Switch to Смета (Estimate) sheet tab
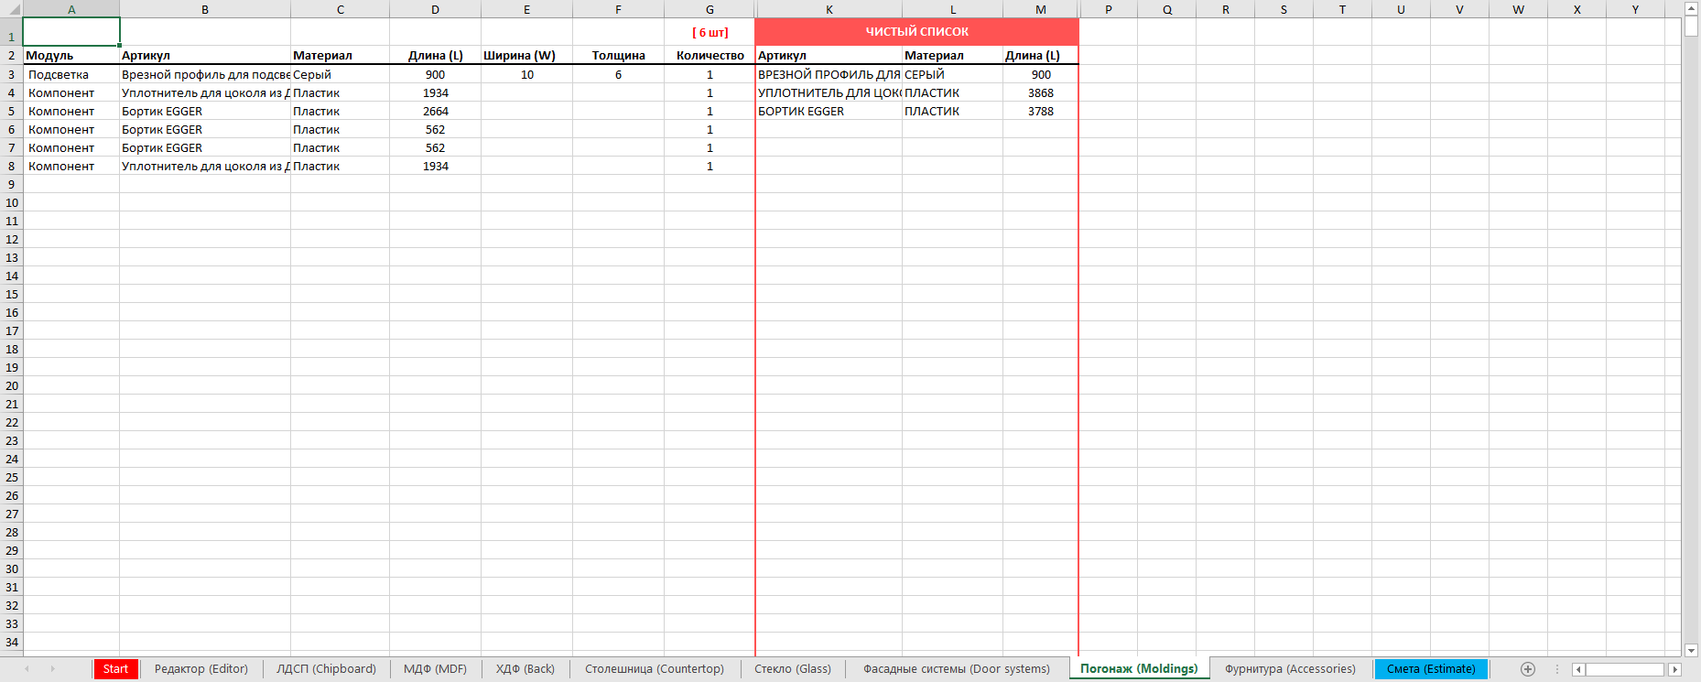 1430,669
